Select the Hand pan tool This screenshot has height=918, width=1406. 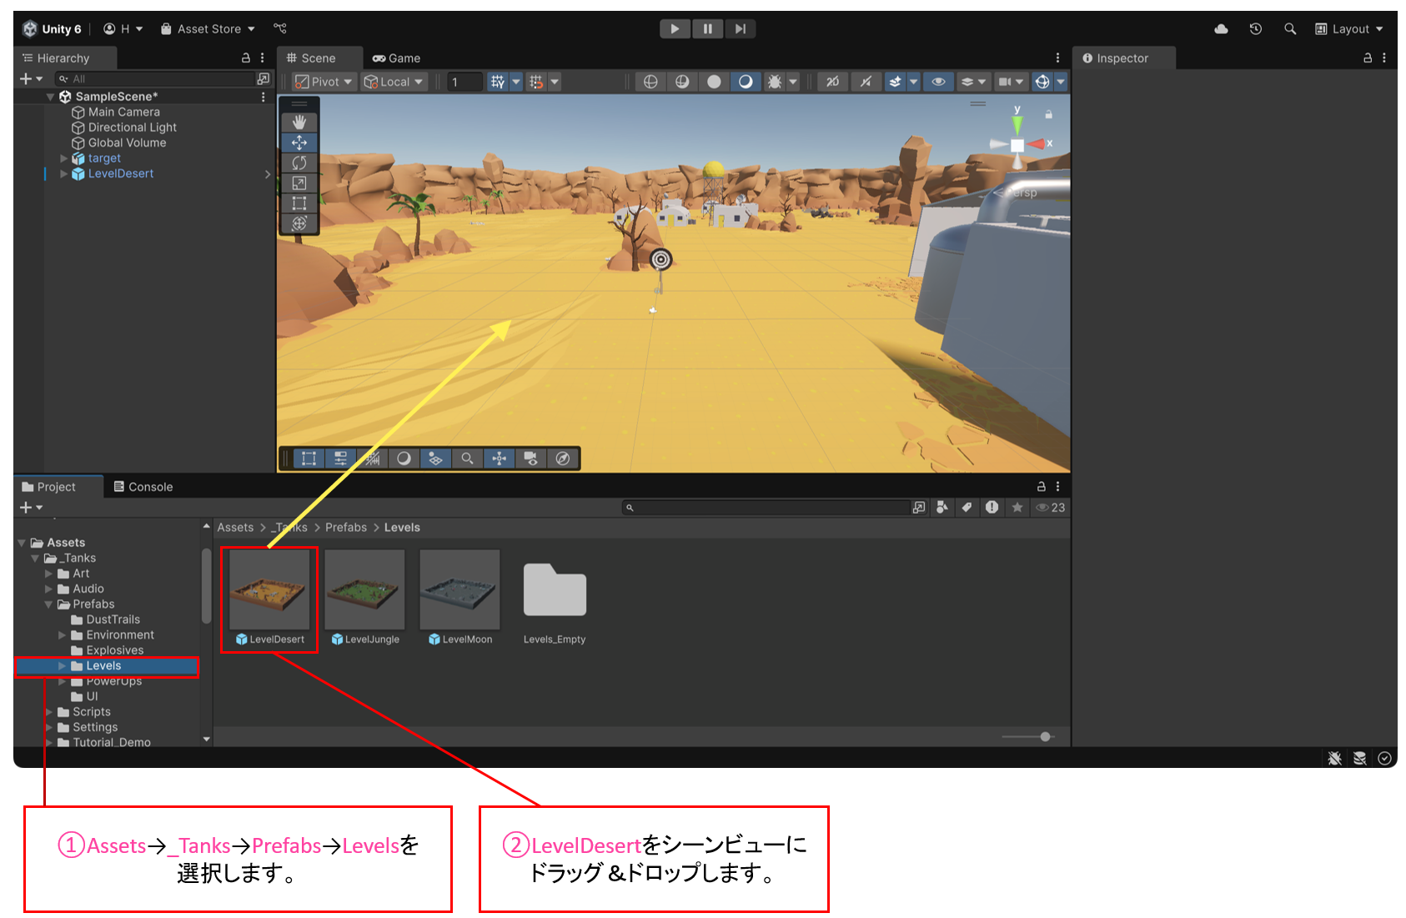299,121
